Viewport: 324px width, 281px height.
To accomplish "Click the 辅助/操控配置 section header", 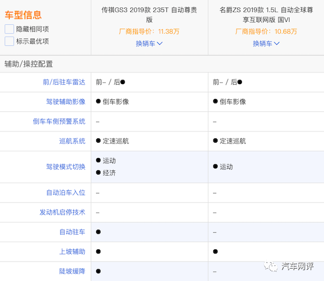I will click(29, 64).
